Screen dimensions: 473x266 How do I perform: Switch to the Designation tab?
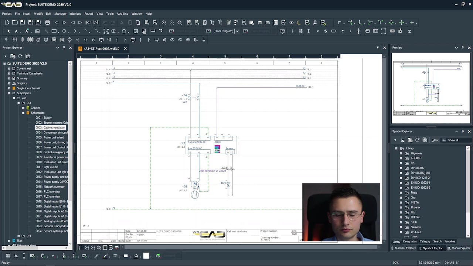(410, 242)
